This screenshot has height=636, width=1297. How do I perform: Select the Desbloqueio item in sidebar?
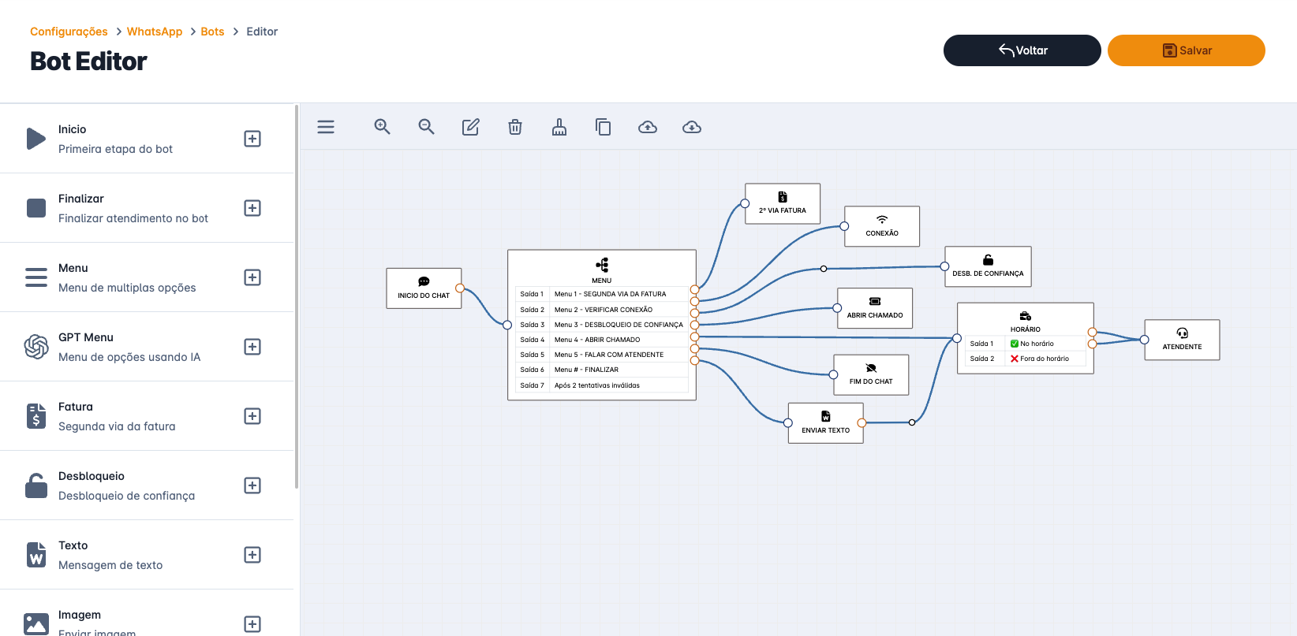coord(126,485)
